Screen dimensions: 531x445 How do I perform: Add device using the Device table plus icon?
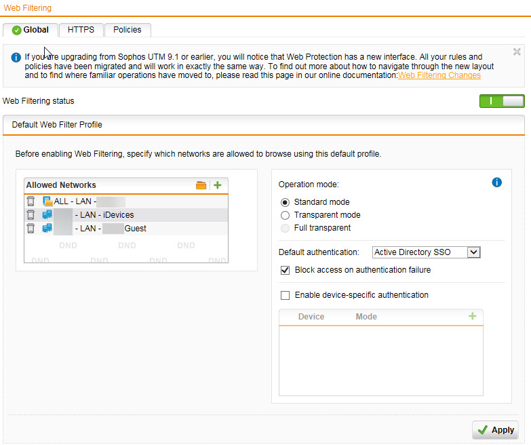coord(473,316)
